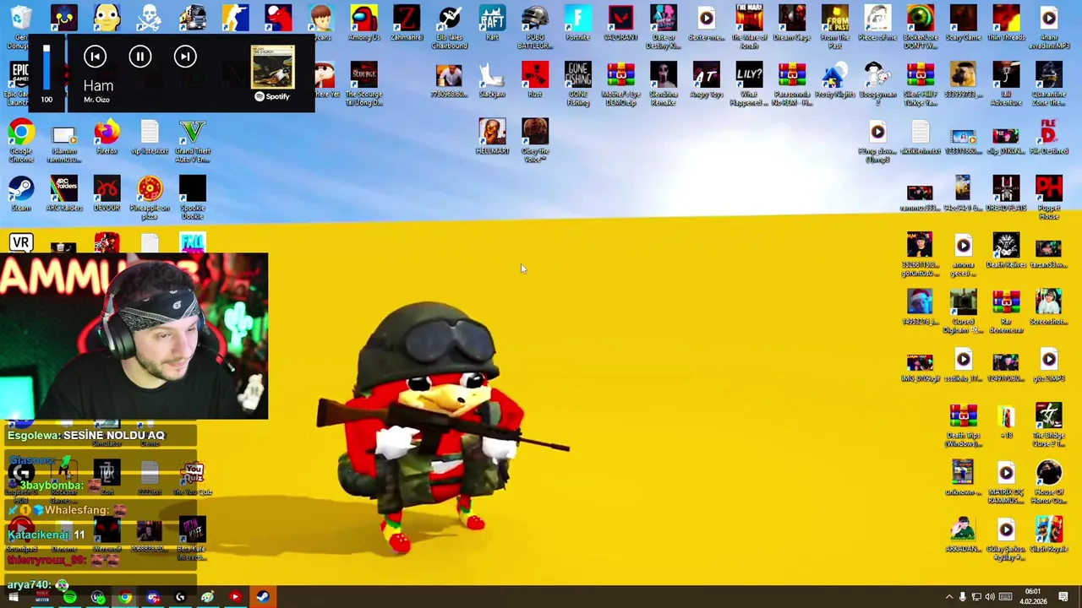Open the sktikler.m.txt file
1082x608 pixels.
[x=920, y=137]
